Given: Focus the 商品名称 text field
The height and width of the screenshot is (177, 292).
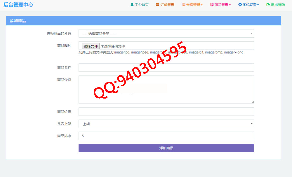Looking at the screenshot, I should coord(166,68).
